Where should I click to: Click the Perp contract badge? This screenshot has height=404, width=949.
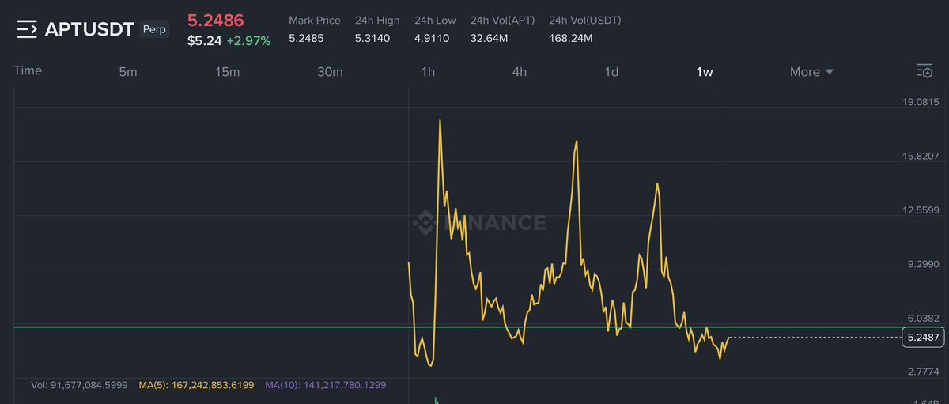pyautogui.click(x=154, y=30)
